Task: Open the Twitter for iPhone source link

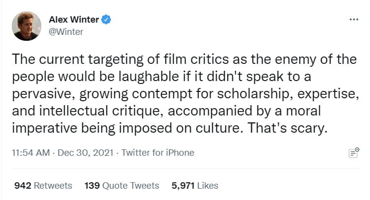Action: (157, 153)
